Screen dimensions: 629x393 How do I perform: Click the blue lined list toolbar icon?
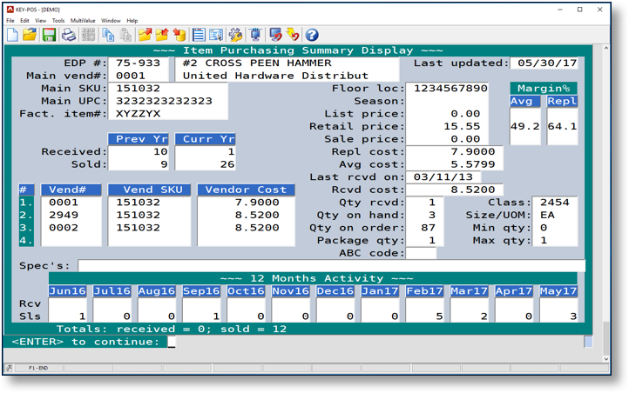199,35
